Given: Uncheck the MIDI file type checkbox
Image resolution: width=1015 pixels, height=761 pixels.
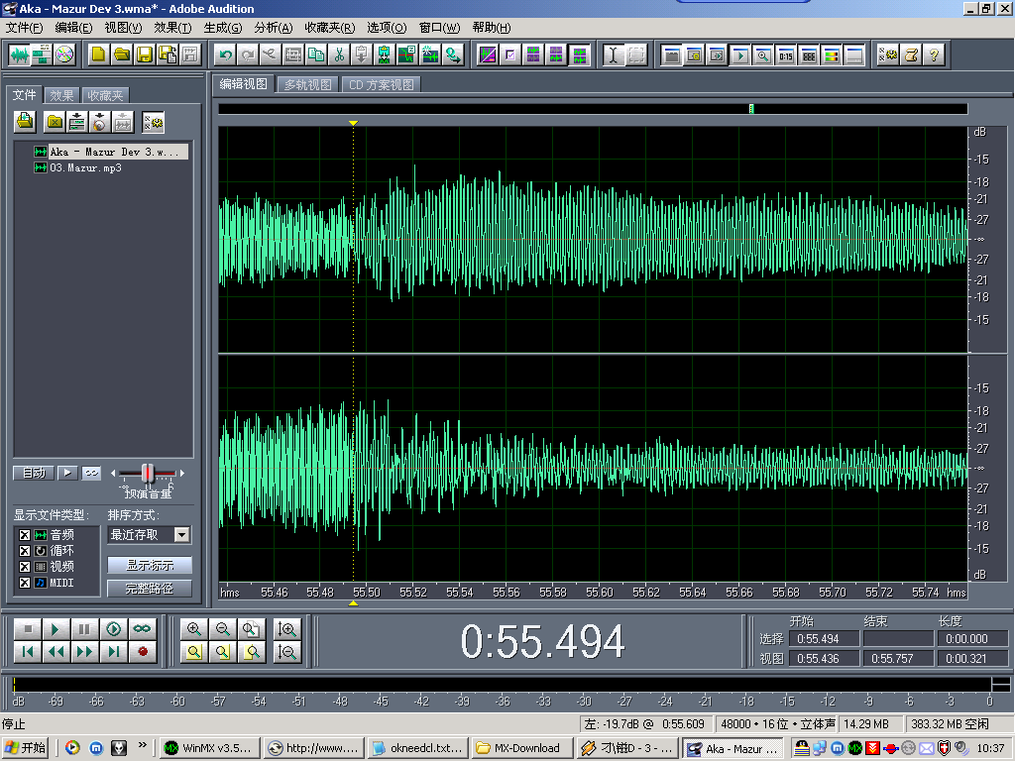Looking at the screenshot, I should (25, 583).
